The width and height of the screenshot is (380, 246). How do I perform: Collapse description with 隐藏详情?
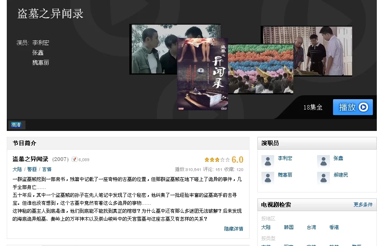(234, 229)
